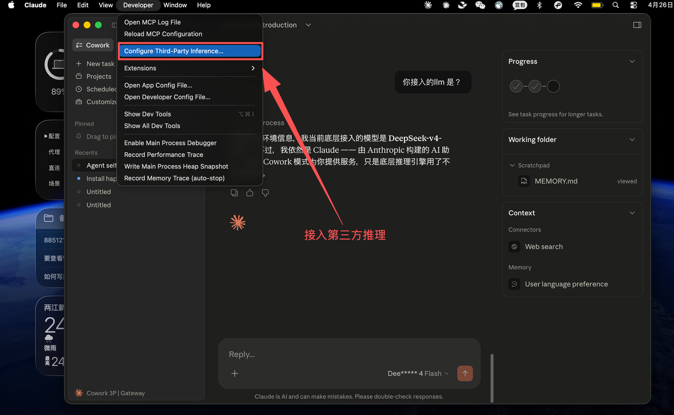The image size is (674, 415).
Task: Open the Wi-Fi status menu
Action: pyautogui.click(x=578, y=5)
